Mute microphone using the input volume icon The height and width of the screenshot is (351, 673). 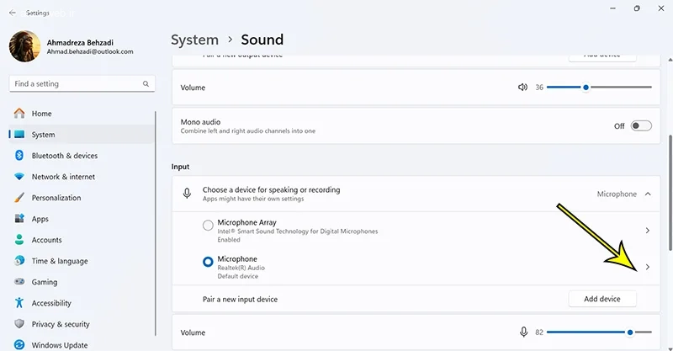(x=523, y=332)
